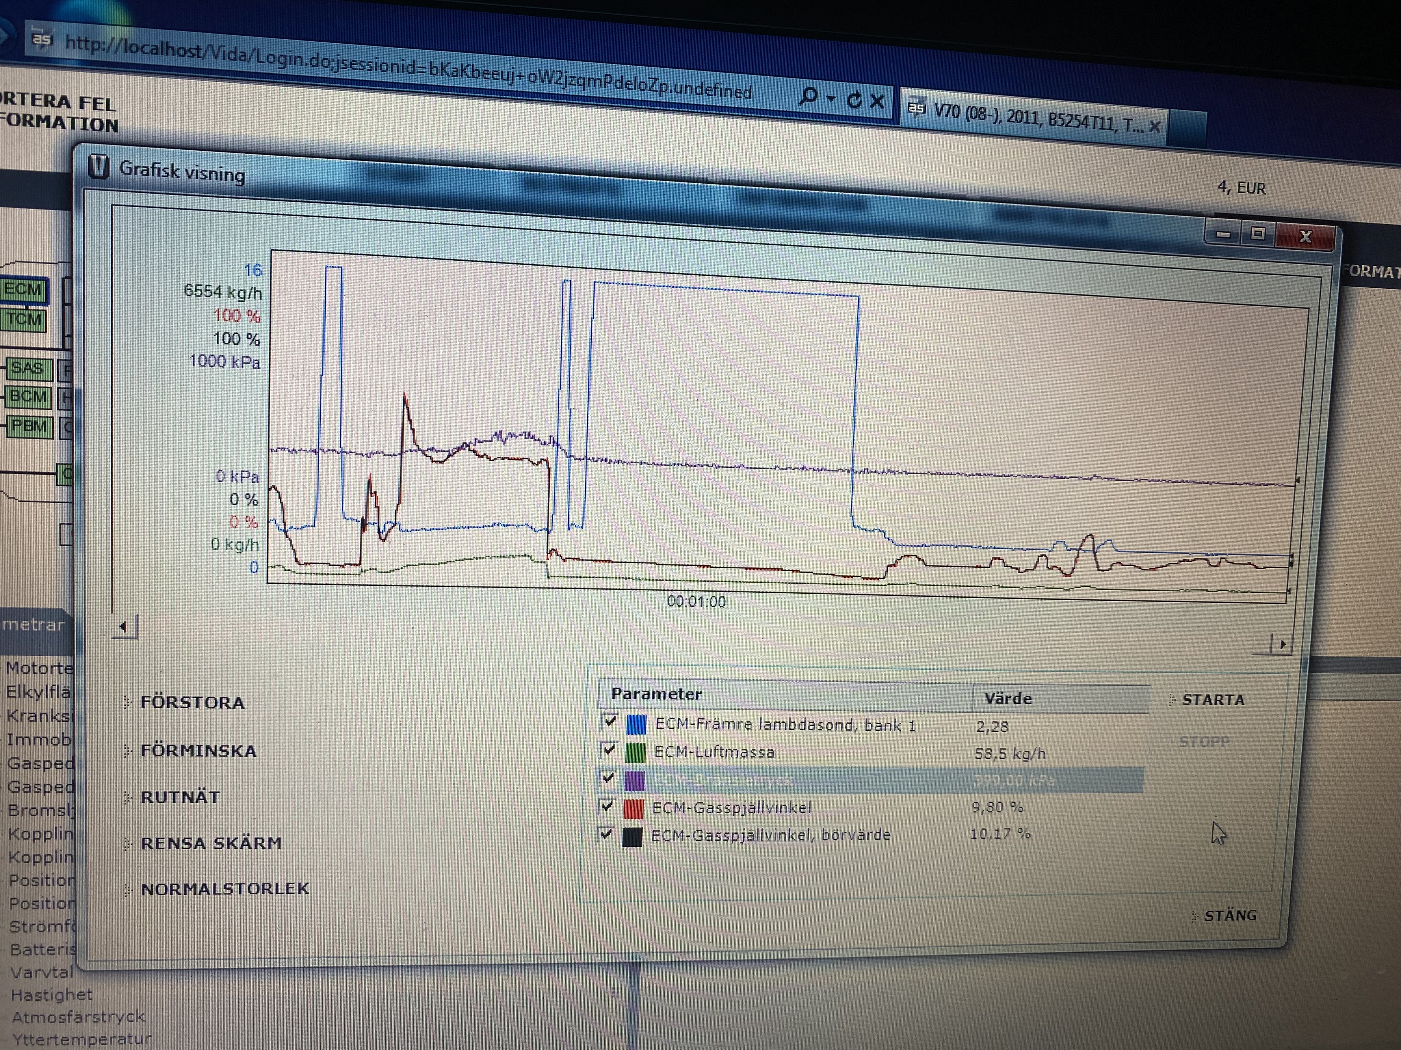Select Yttertemperatur in background parameter list
The height and width of the screenshot is (1050, 1401).
[x=82, y=1039]
